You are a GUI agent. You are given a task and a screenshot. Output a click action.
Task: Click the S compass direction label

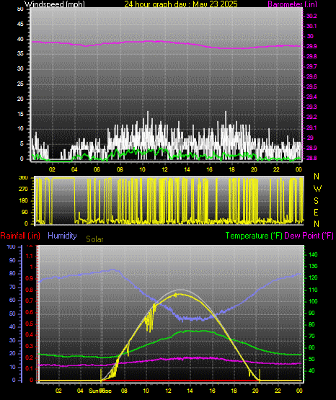point(316,201)
